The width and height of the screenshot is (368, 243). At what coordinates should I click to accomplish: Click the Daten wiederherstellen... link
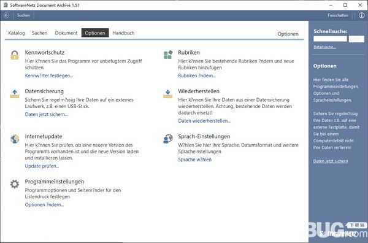(204, 121)
